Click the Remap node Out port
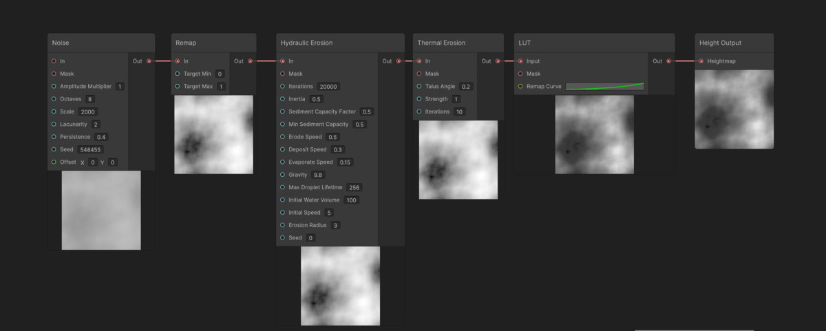Viewport: 826px width, 331px height. tap(250, 61)
